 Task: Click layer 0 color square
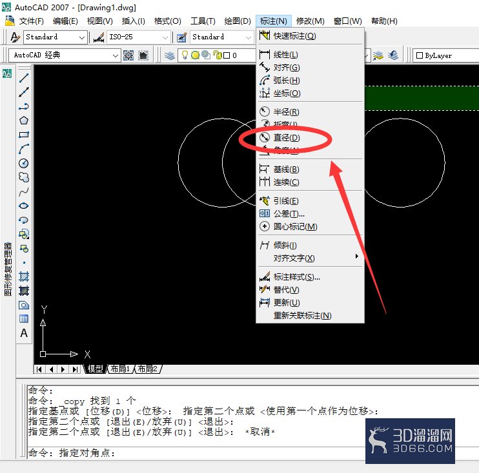(x=227, y=55)
